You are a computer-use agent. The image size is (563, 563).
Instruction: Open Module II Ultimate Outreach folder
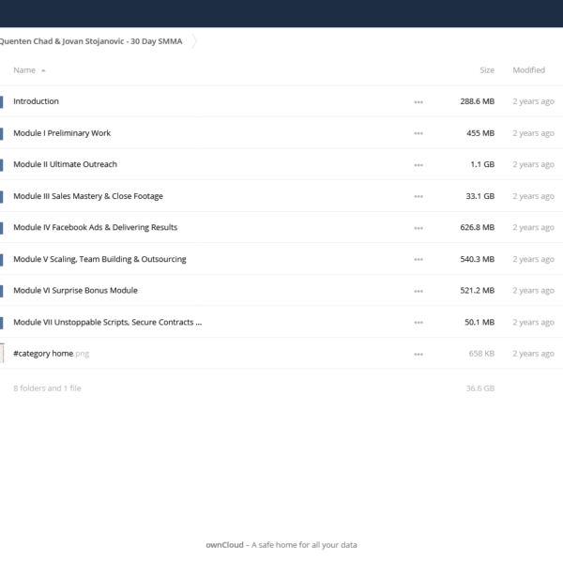(65, 164)
